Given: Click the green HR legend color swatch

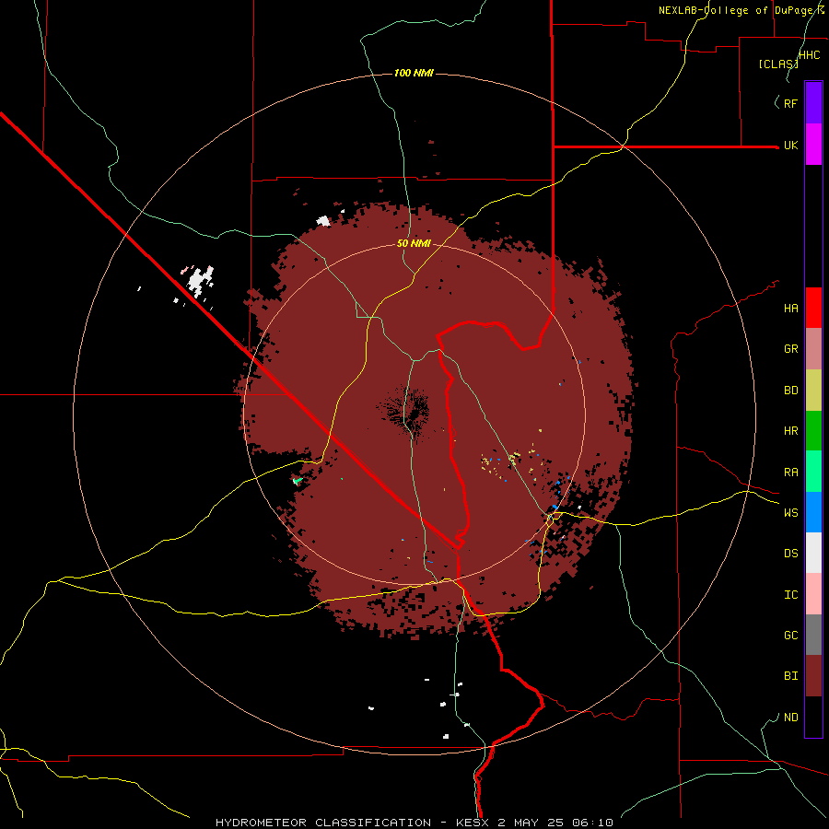Looking at the screenshot, I should point(813,431).
